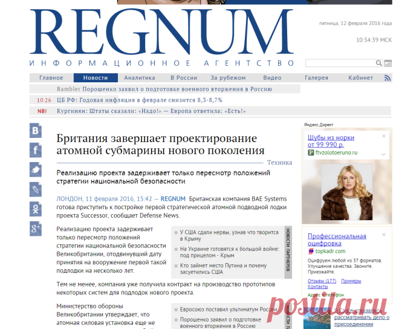The width and height of the screenshot is (399, 329).
Task: Click the 10:26 news timestamp
Action: point(44,100)
